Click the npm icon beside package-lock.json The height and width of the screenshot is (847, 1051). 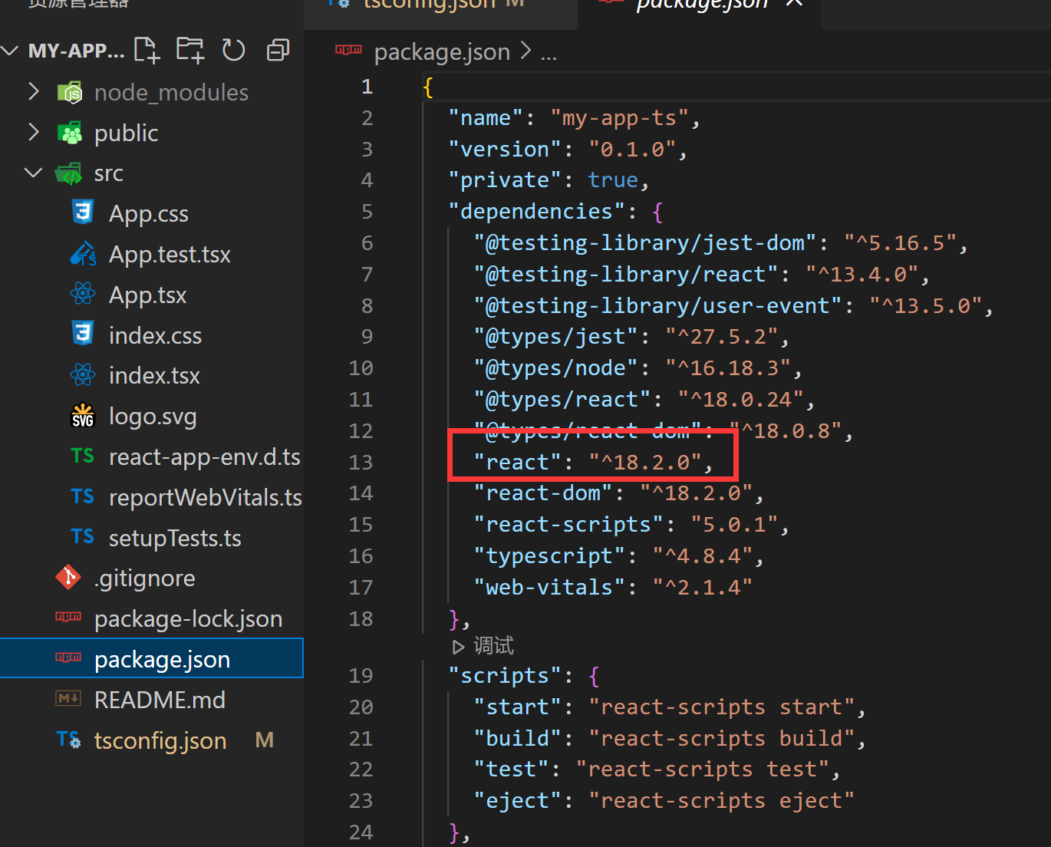click(x=68, y=617)
